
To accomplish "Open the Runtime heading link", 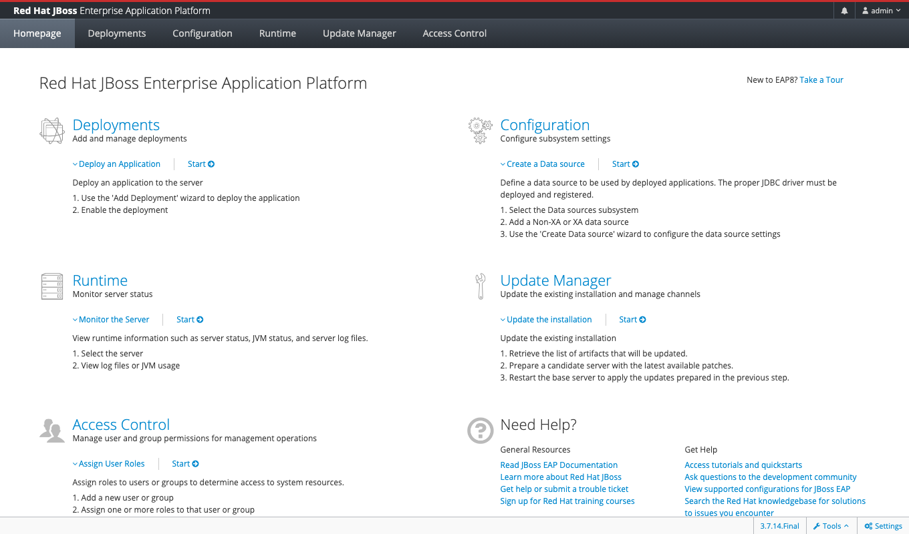I will point(100,280).
